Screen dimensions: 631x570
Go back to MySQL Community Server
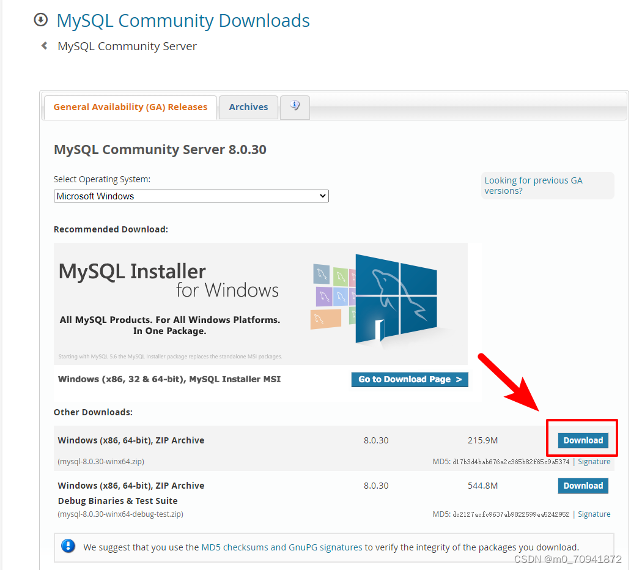(127, 46)
